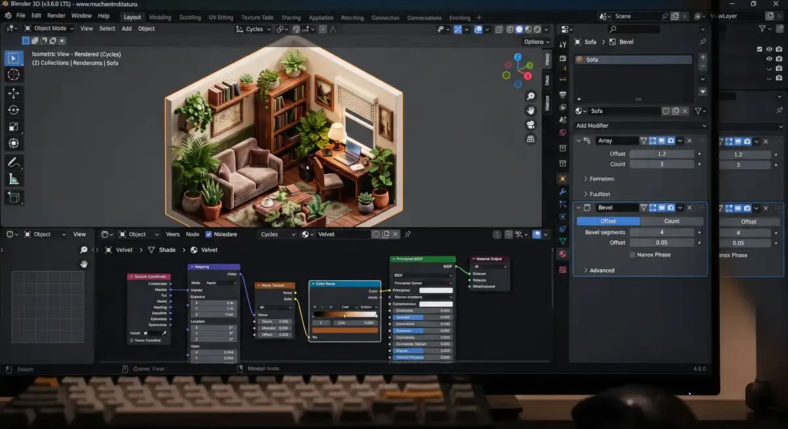This screenshot has width=788, height=429.
Task: Toggle the Terror Coonfine checkbox in Texture Coordinate
Action: (x=131, y=340)
